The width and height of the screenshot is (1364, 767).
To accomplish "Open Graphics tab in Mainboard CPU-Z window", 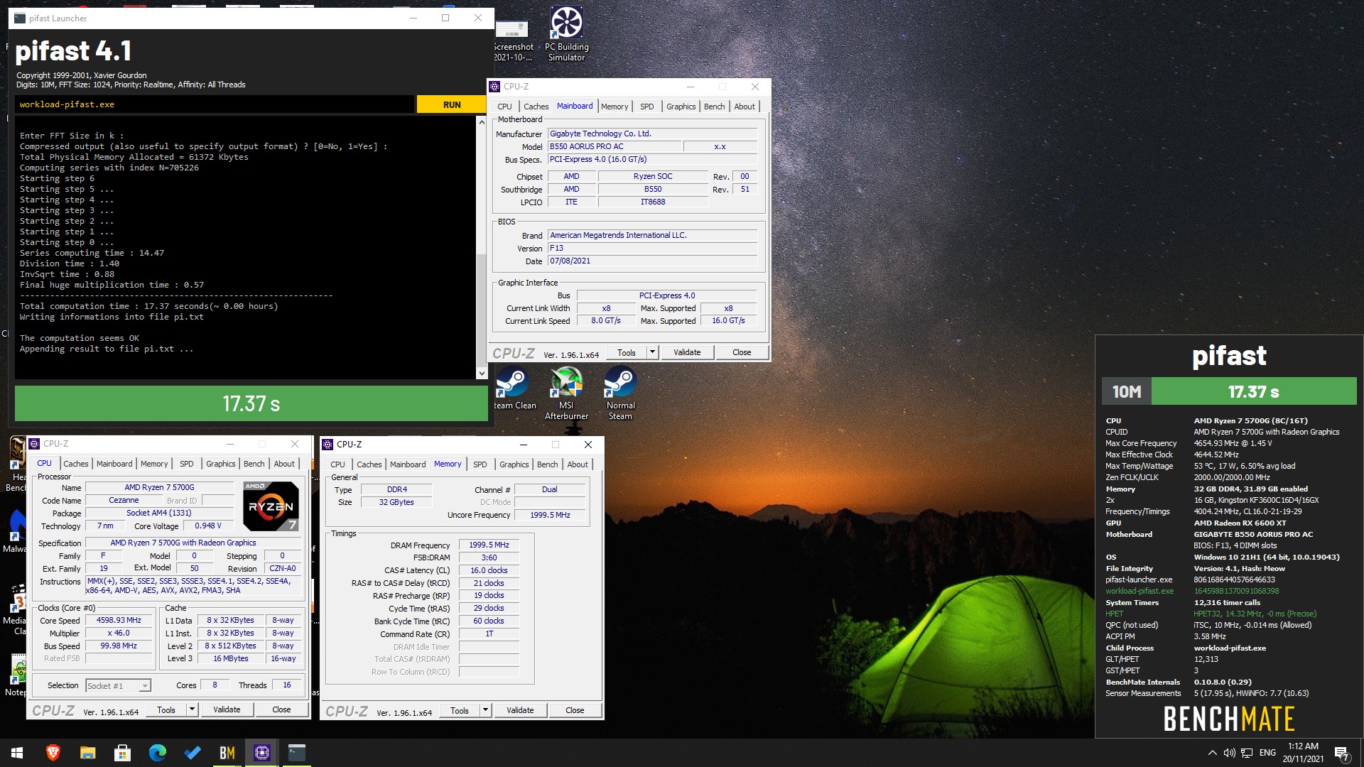I will click(681, 107).
